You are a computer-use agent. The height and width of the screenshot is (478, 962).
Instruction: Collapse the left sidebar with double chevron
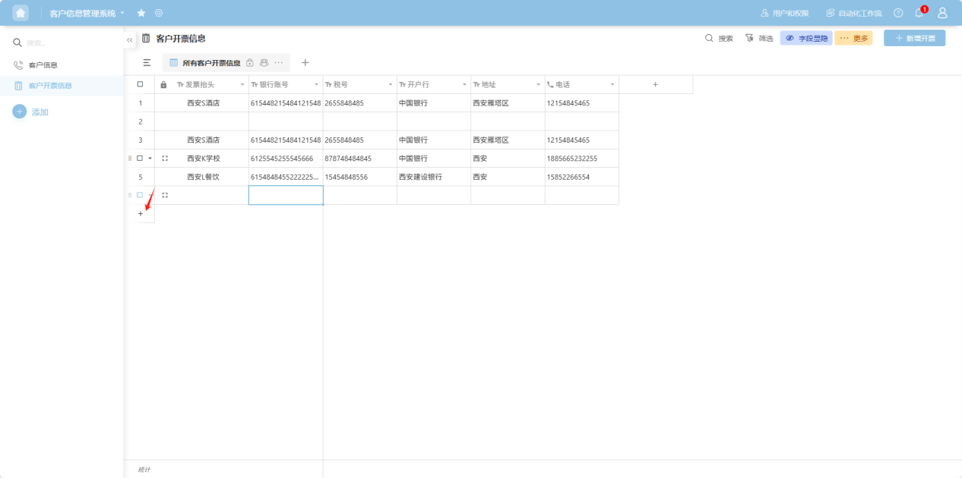tap(129, 39)
